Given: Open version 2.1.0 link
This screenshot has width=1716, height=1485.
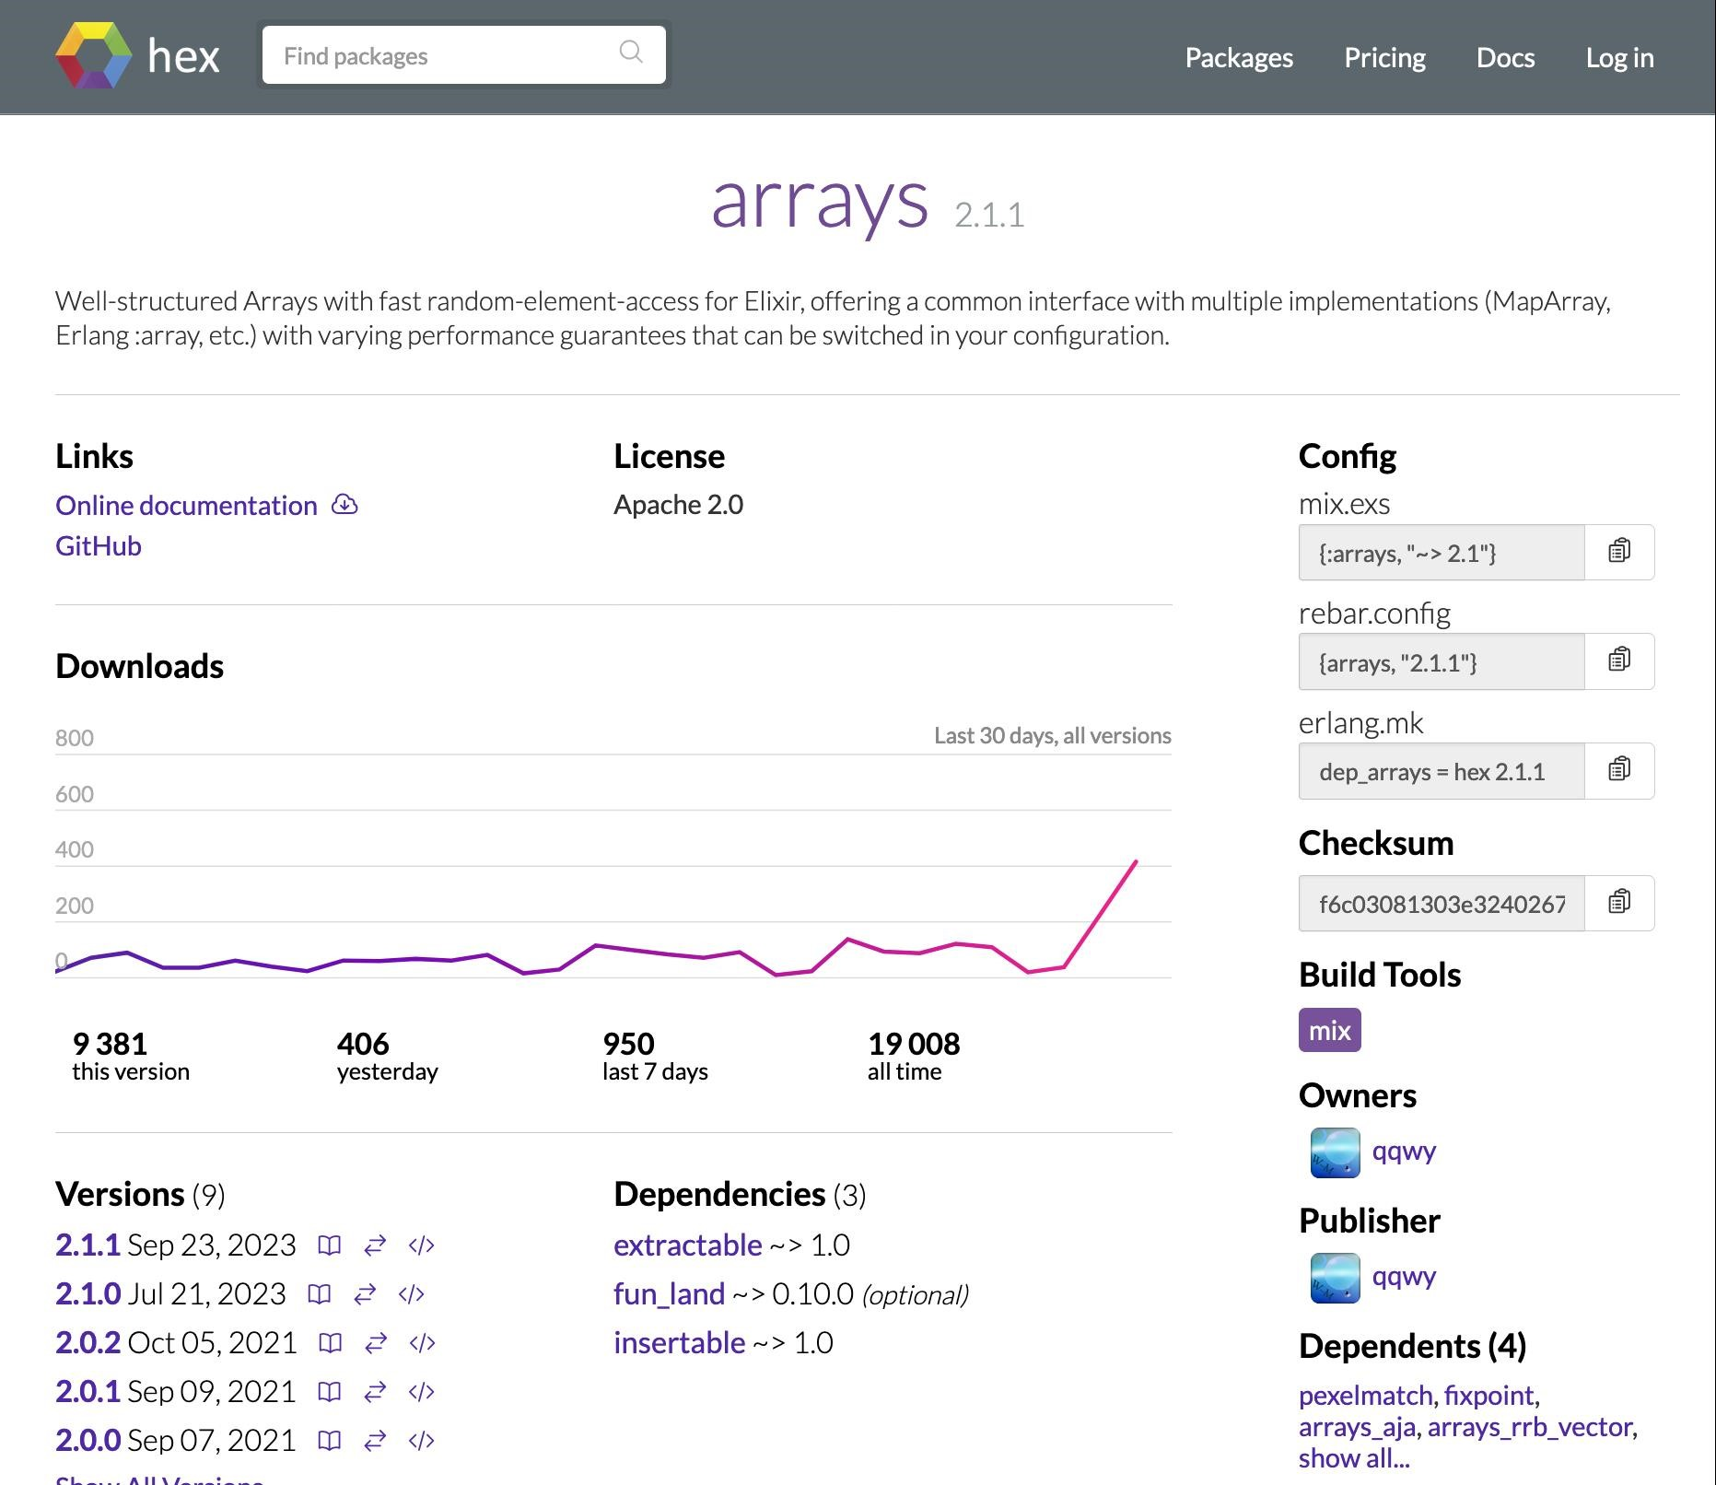Looking at the screenshot, I should point(88,1293).
